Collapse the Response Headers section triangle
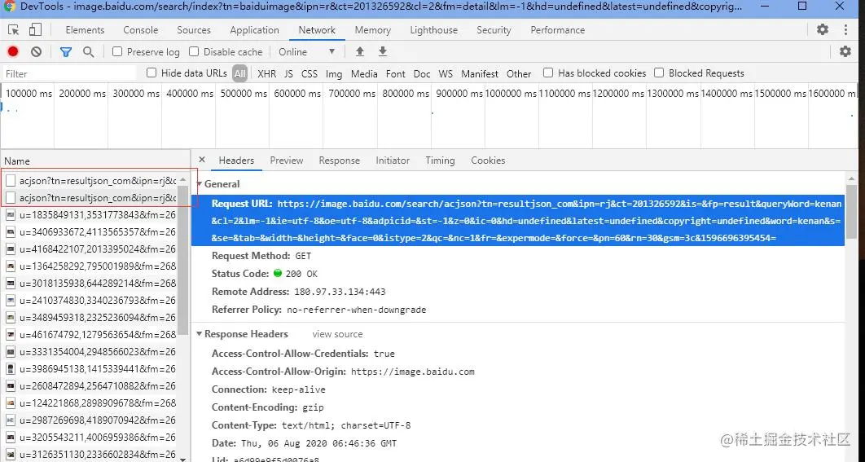Screen dimensions: 865x462 (200, 334)
